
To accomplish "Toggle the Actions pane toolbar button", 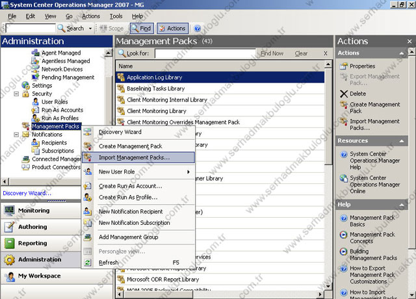I will 173,29.
